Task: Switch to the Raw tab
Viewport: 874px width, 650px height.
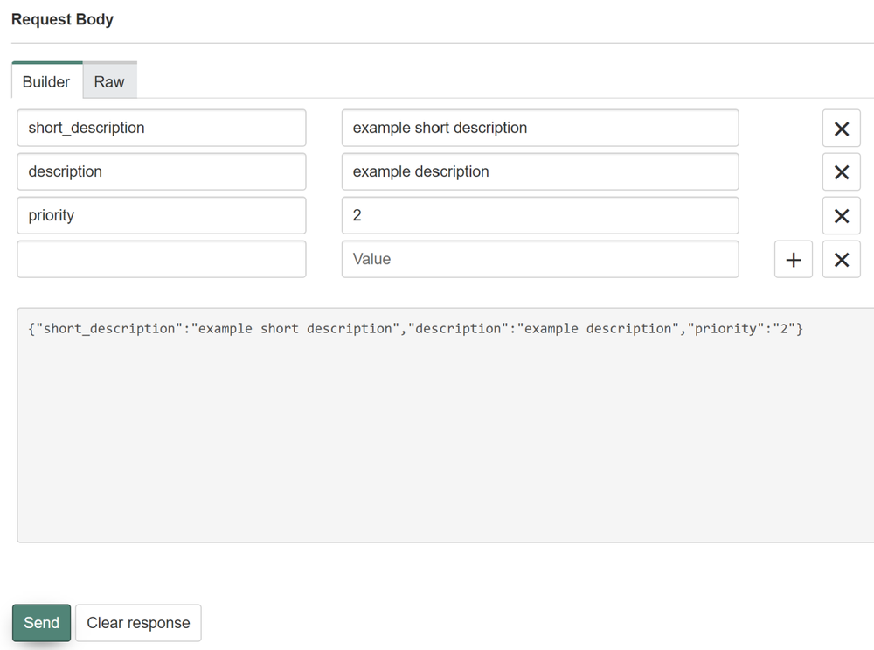Action: coord(109,81)
